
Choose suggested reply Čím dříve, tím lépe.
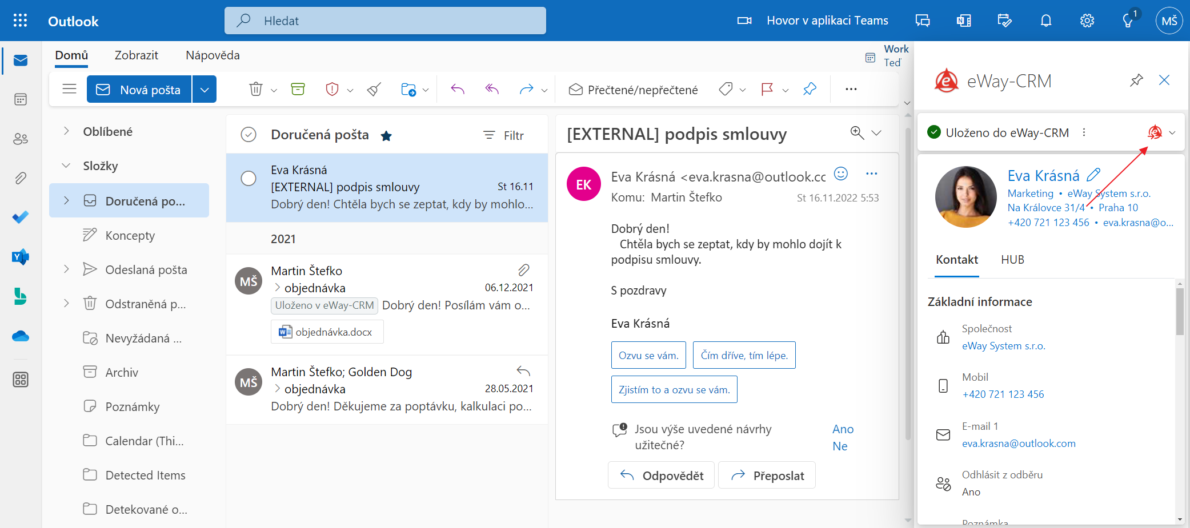tap(744, 355)
